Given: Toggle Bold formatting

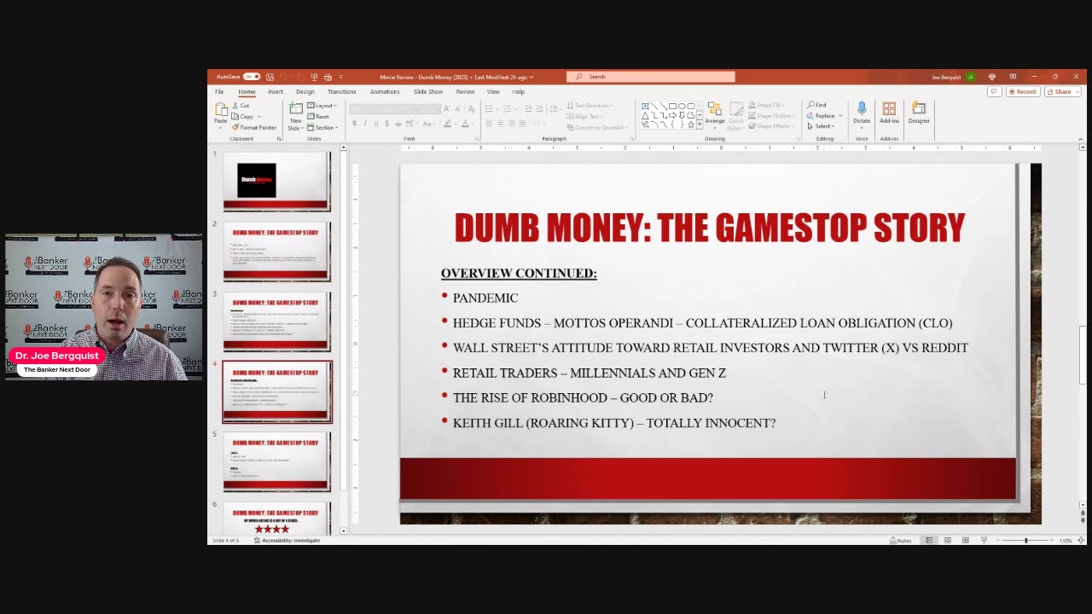Looking at the screenshot, I should click(354, 124).
